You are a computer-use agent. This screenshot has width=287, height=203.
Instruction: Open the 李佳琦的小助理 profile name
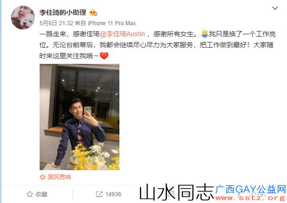coord(63,12)
